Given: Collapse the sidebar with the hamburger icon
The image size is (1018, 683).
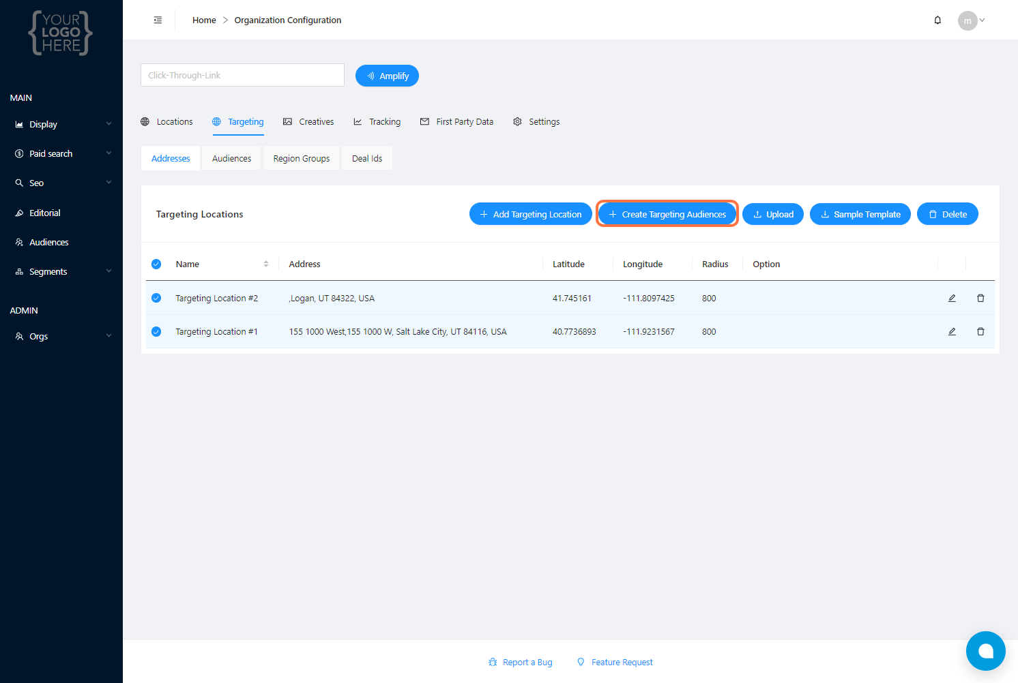Looking at the screenshot, I should click(x=158, y=20).
